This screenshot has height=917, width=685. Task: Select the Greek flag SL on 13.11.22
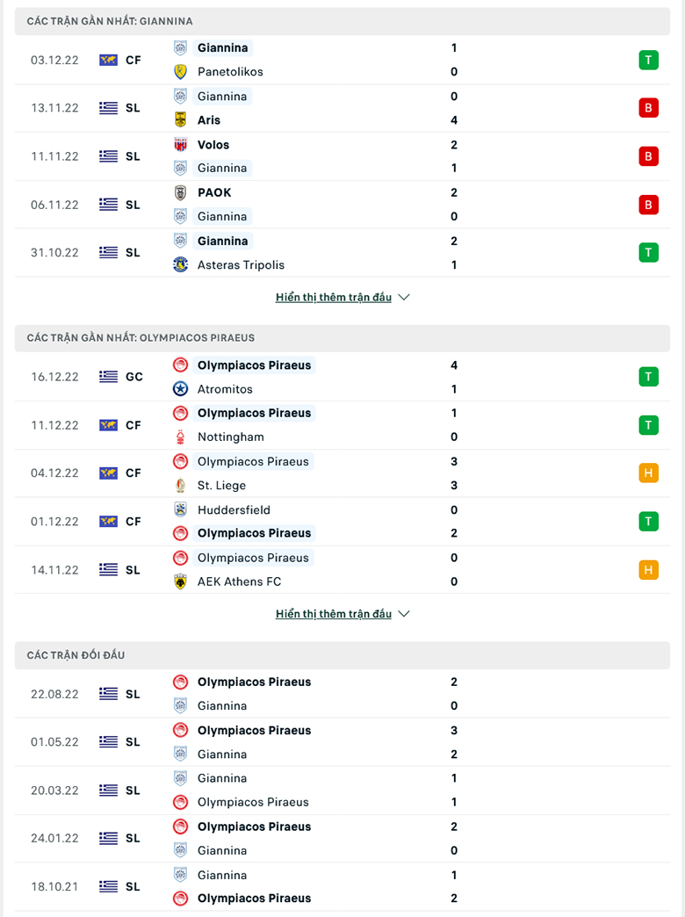pyautogui.click(x=120, y=108)
